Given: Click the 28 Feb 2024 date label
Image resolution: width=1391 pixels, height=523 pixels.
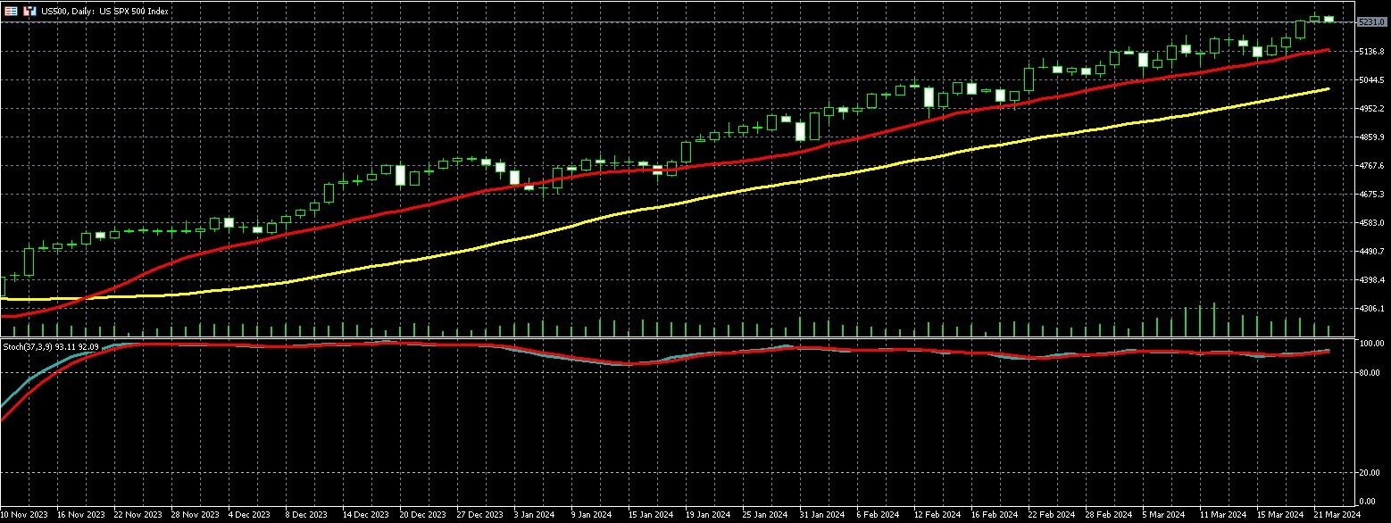Looking at the screenshot, I should tap(1108, 515).
